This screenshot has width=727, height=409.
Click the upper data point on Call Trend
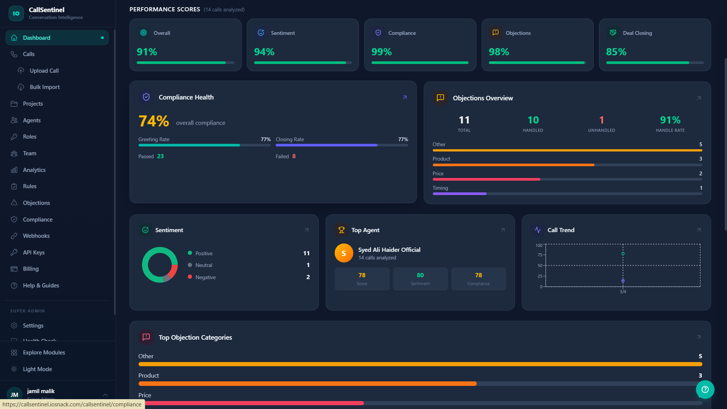(623, 254)
